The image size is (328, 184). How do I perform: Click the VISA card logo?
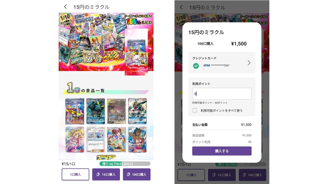tap(207, 65)
